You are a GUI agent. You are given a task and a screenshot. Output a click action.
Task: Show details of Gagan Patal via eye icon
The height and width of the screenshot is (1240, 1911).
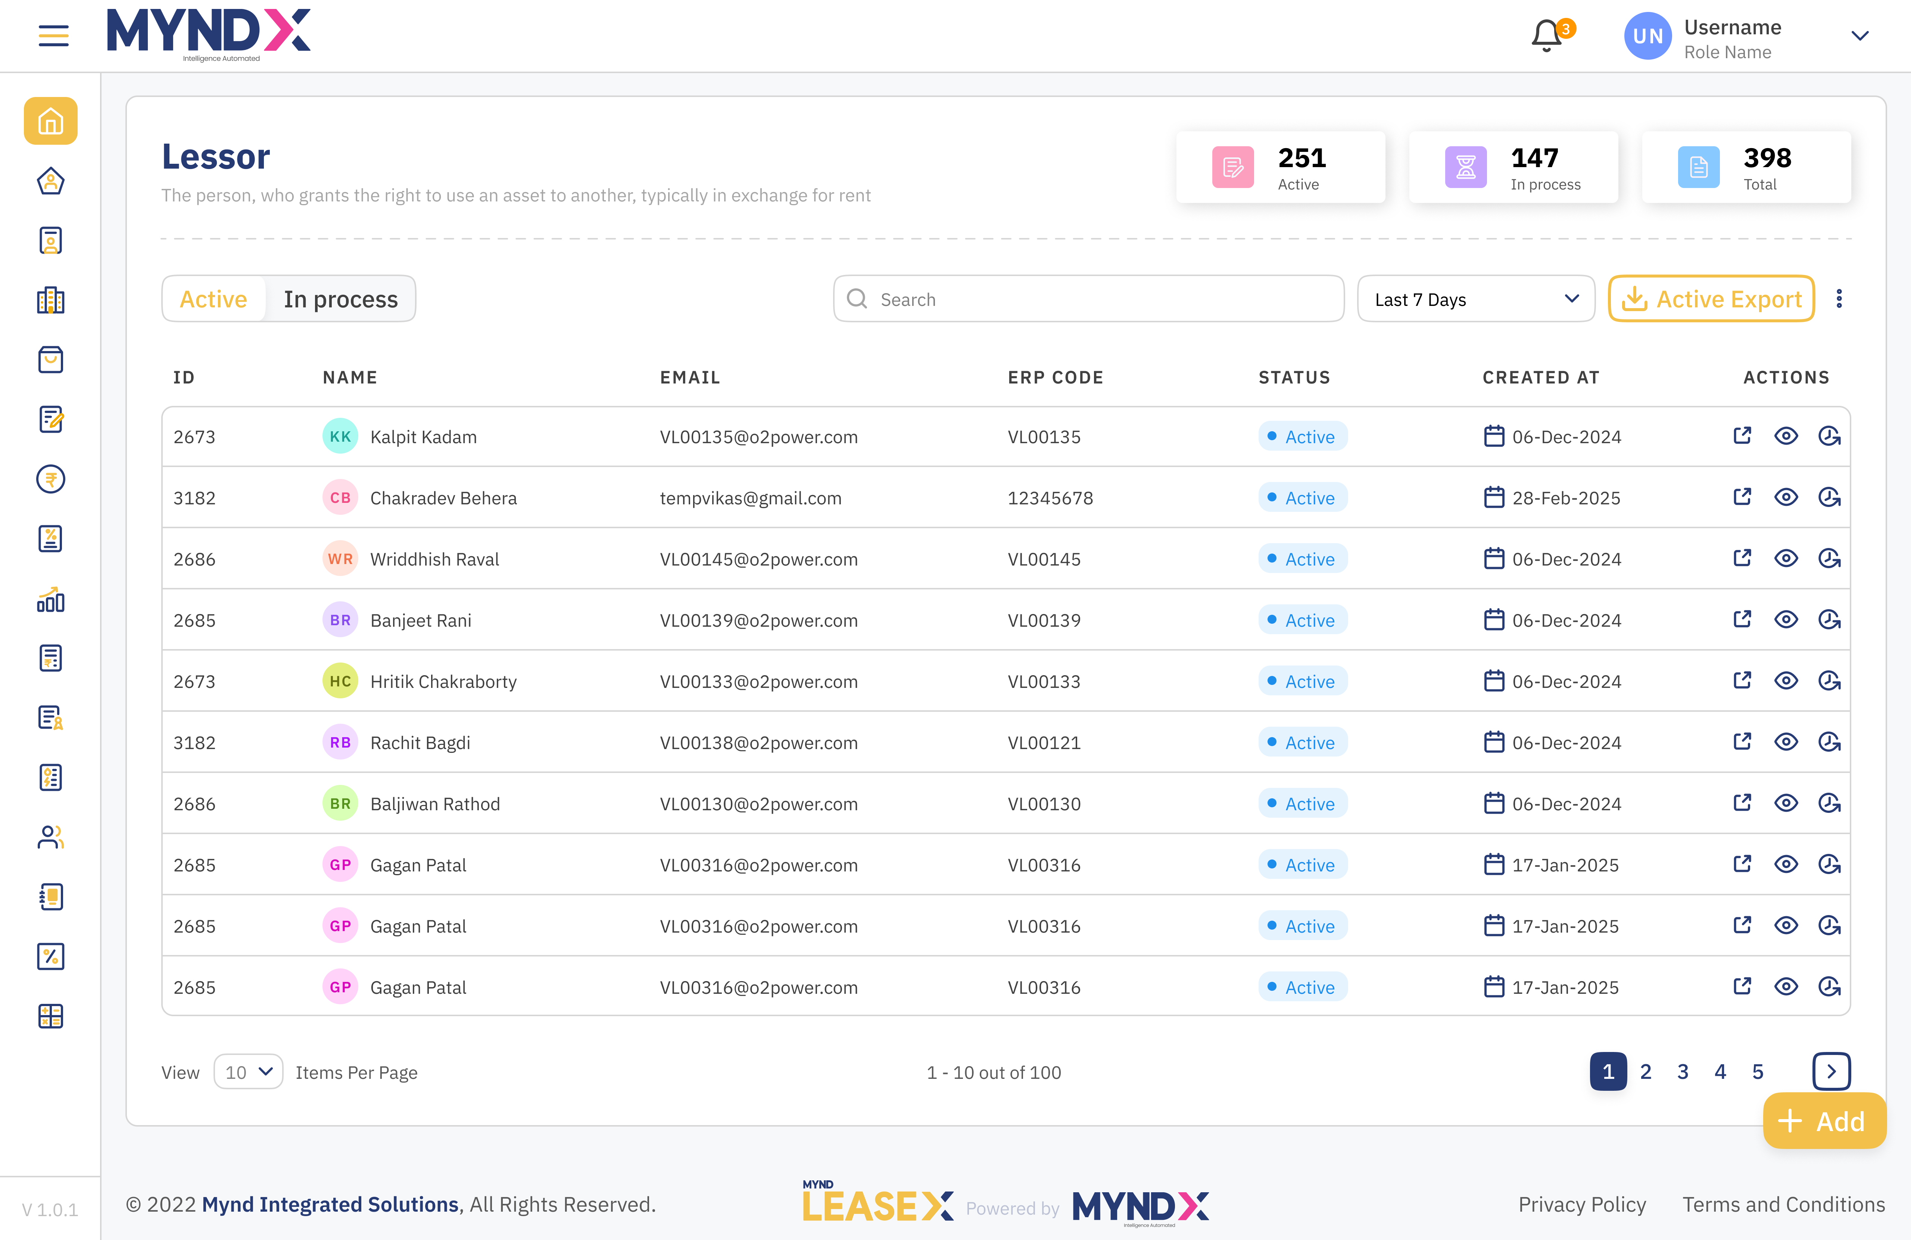1787,864
